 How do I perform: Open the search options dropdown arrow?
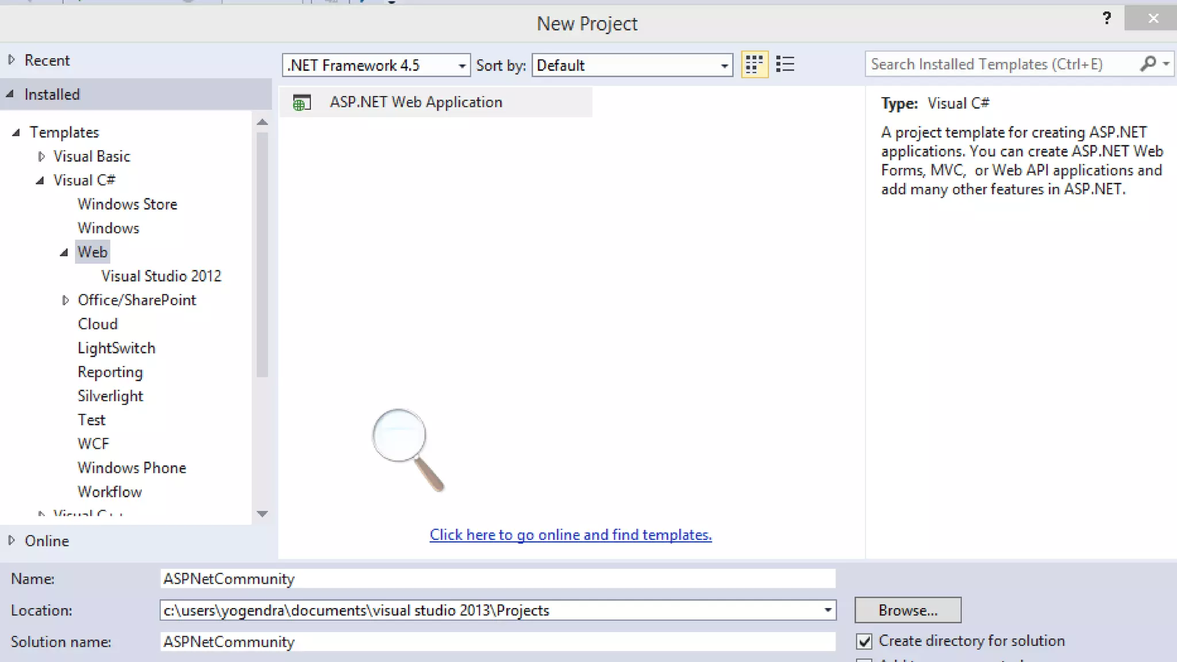point(1166,64)
